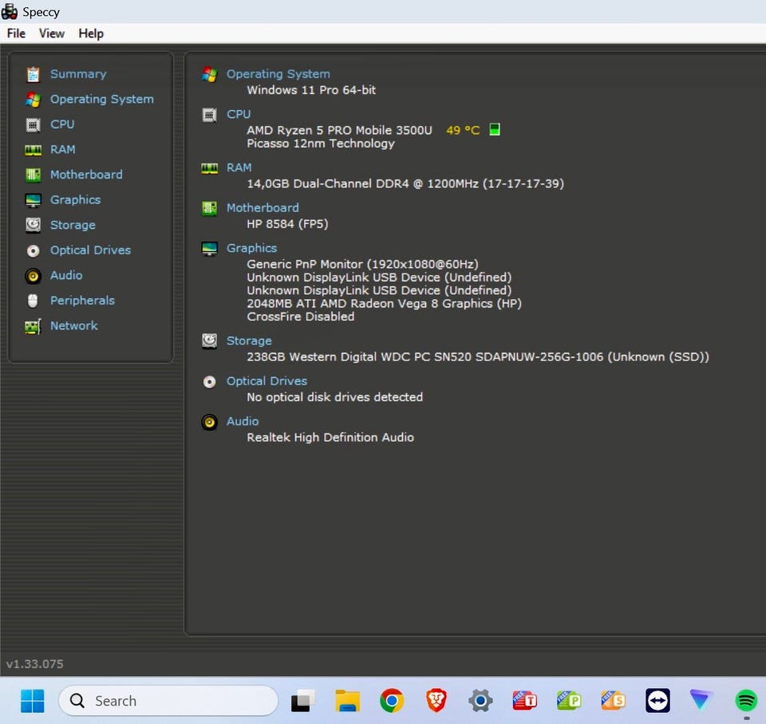Select Peripherals in the sidebar
Image resolution: width=766 pixels, height=724 pixels.
[x=82, y=301]
